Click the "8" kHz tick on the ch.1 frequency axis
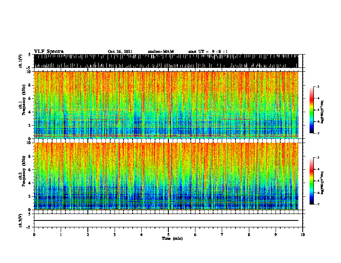Image resolution: width=341 pixels, height=263 pixels. [x=30, y=85]
